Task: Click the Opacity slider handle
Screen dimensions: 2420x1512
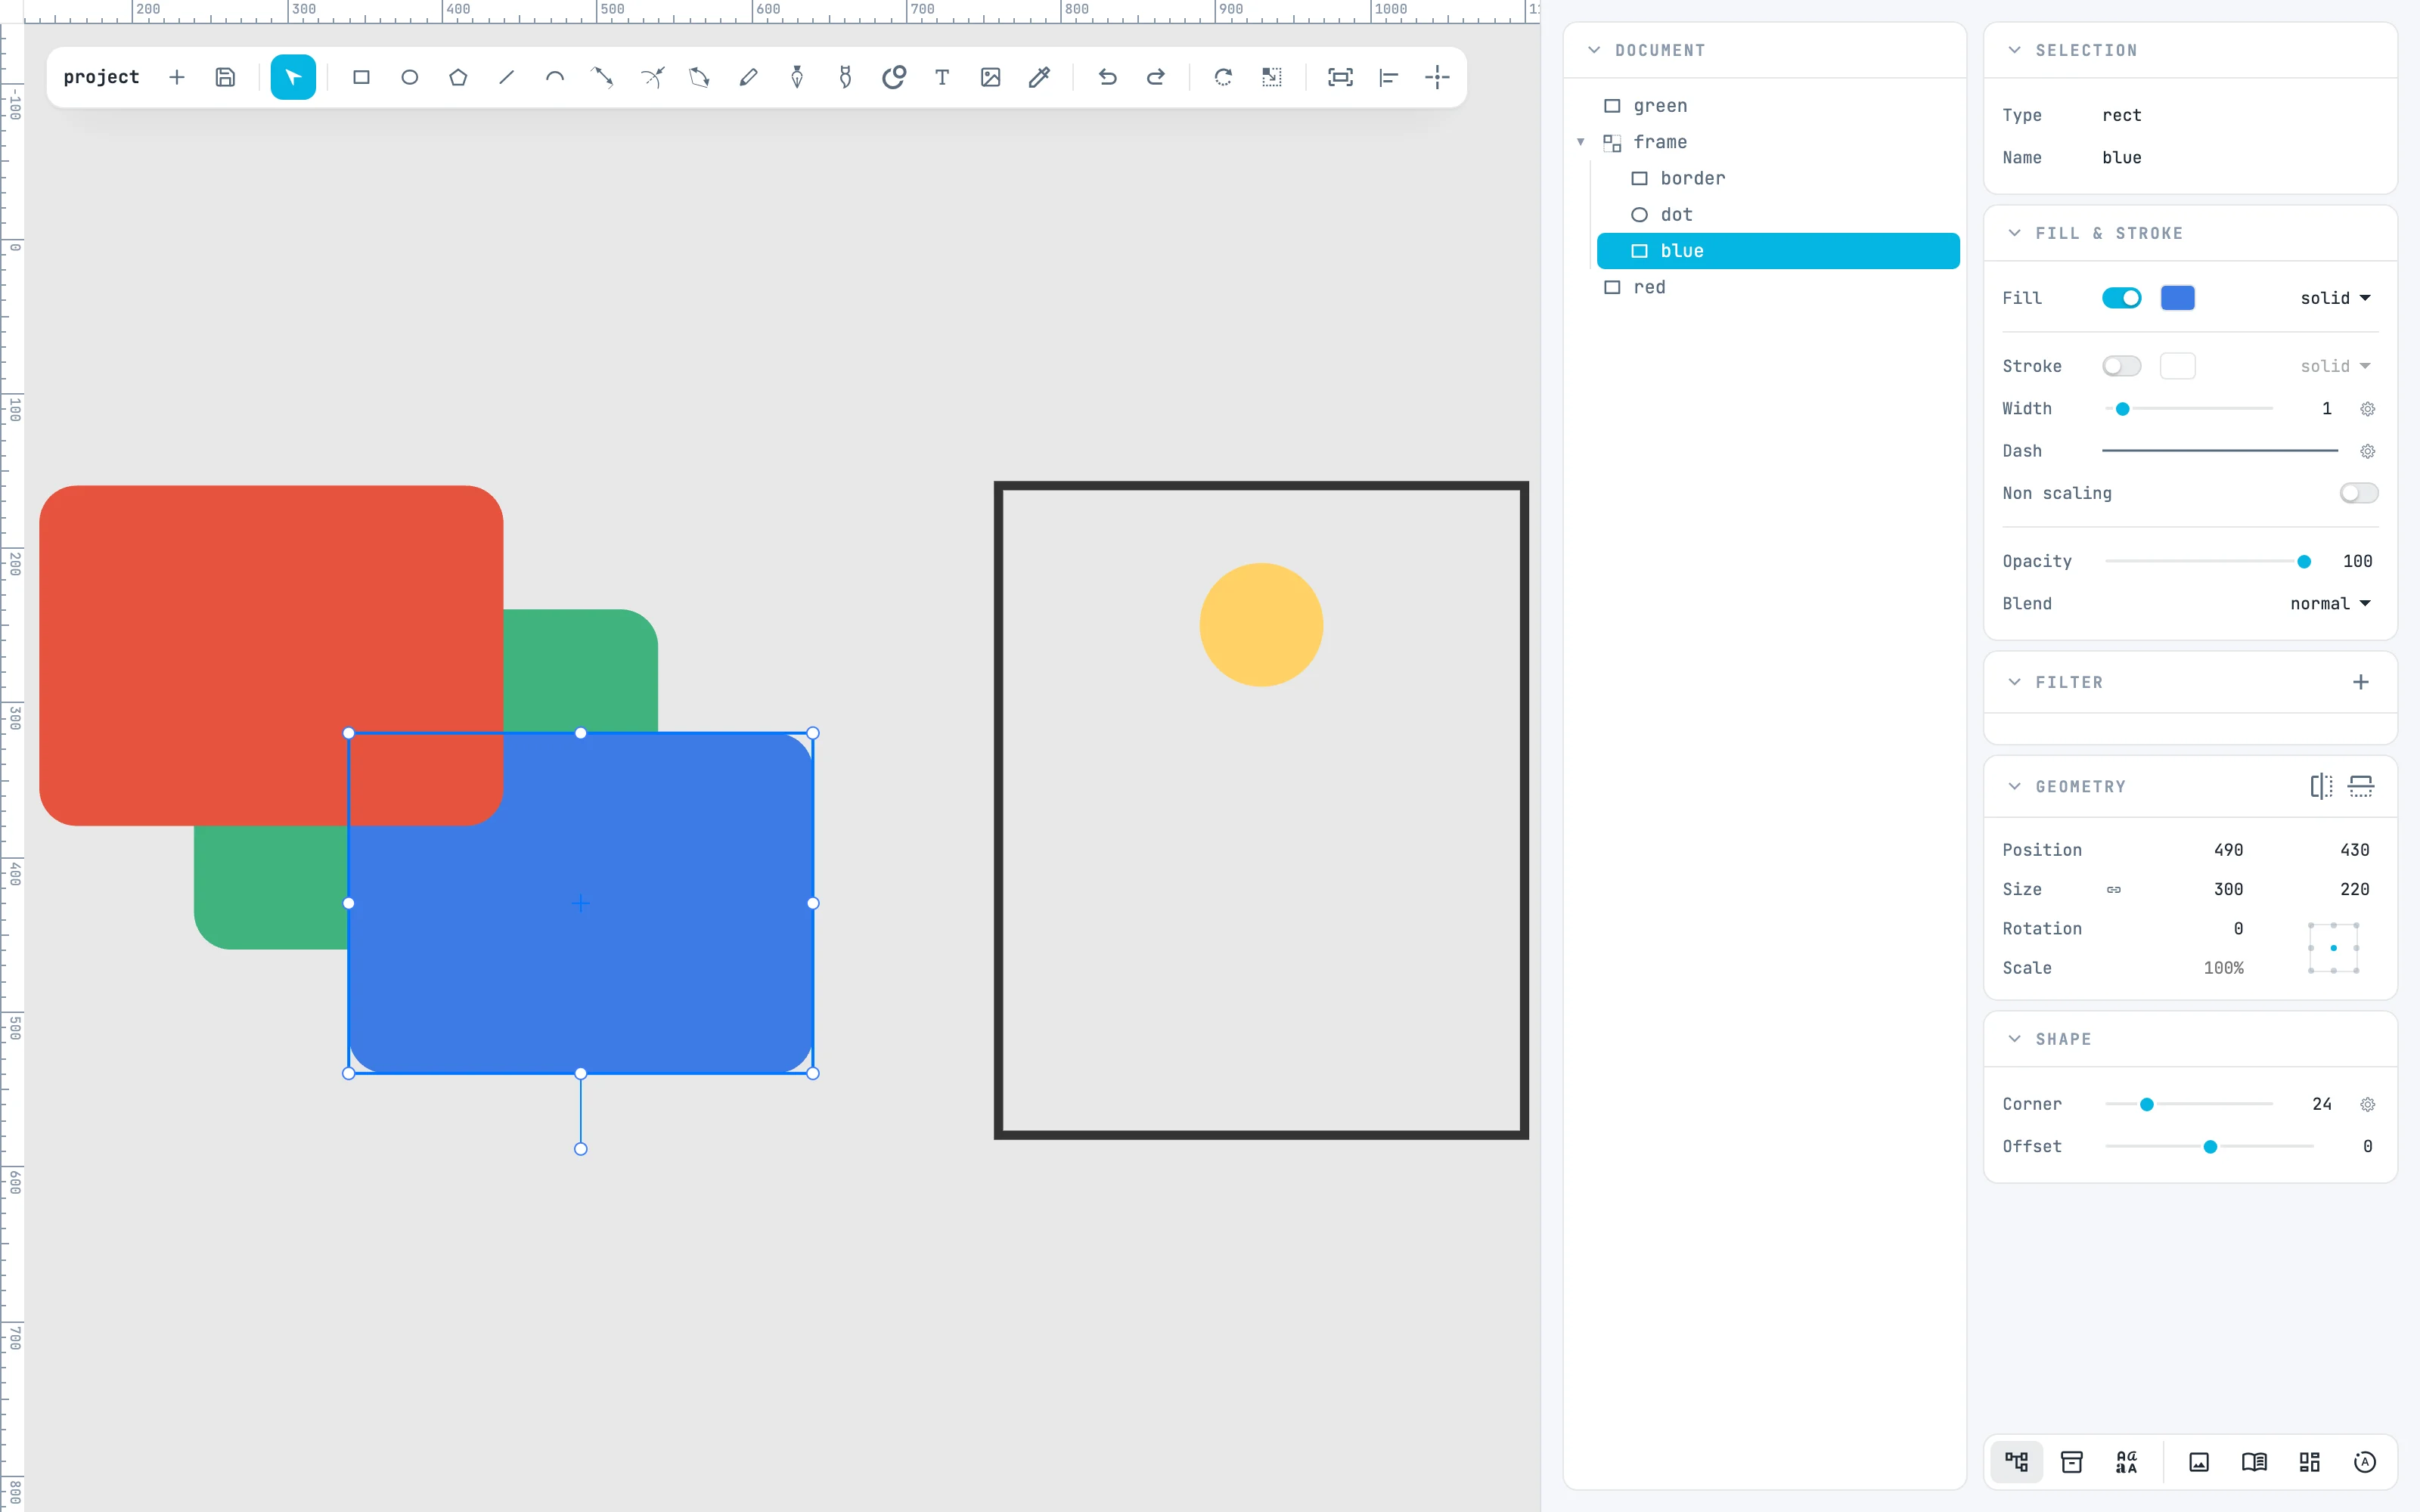Action: click(2304, 561)
